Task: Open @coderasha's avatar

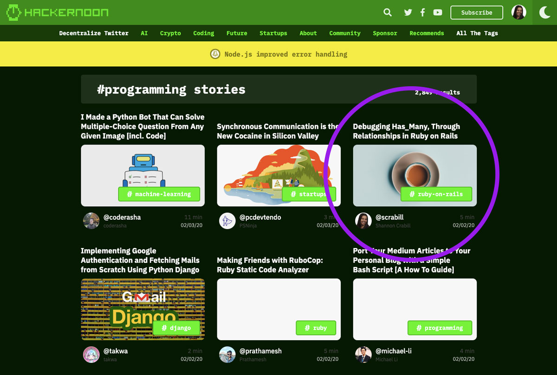Action: [x=91, y=221]
